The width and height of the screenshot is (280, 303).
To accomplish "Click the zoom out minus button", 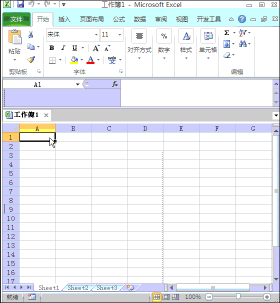I will (209, 297).
